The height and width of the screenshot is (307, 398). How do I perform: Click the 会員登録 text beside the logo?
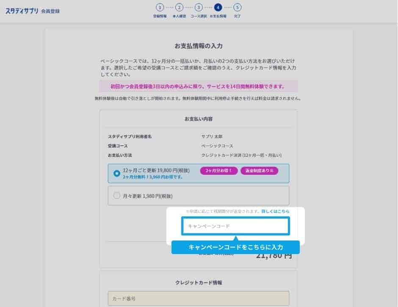[51, 11]
